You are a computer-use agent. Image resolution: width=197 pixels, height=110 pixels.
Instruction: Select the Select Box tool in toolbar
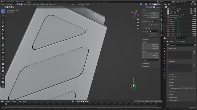[3, 11]
